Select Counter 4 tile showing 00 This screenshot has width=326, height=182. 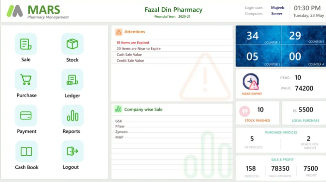coord(304,56)
